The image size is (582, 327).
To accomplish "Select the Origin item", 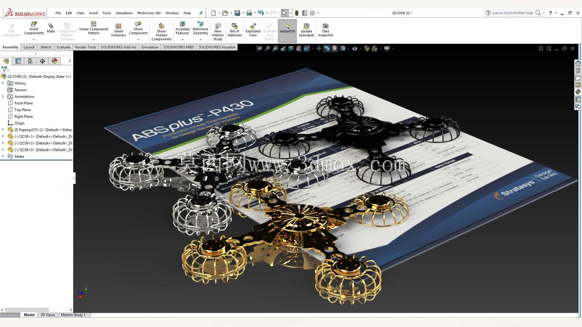I will click(x=19, y=123).
